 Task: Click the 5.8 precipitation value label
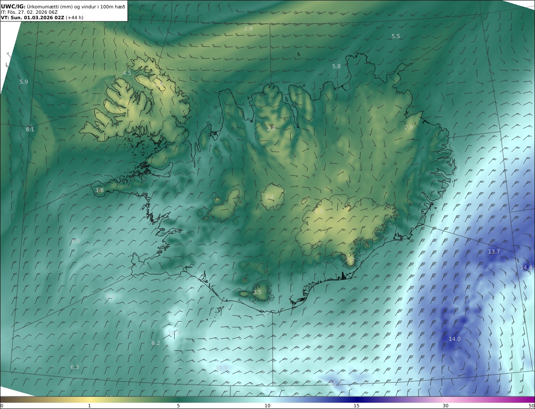point(336,66)
